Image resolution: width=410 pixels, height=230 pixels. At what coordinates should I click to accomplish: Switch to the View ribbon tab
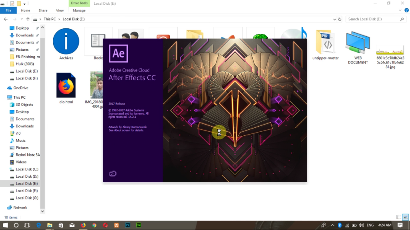tap(60, 10)
